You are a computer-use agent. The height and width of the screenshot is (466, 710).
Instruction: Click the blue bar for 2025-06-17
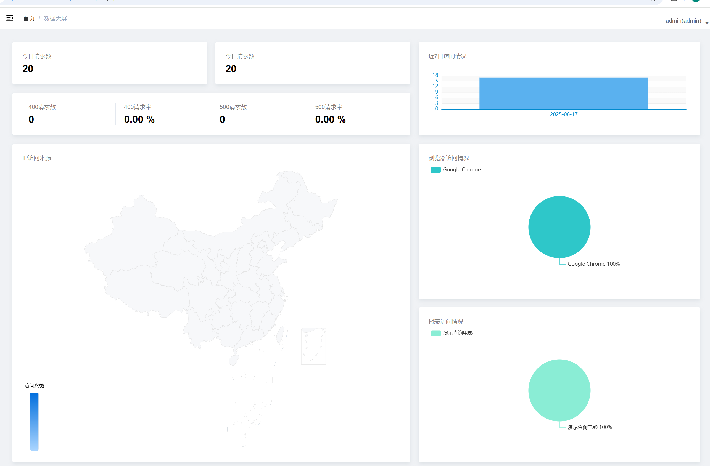564,93
